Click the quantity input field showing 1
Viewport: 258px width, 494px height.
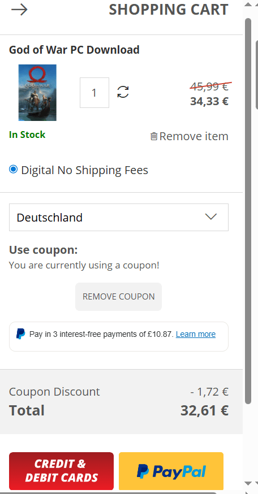94,93
